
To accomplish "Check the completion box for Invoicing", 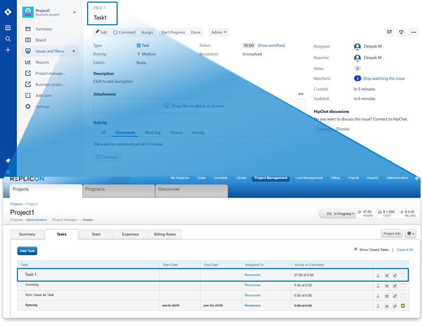I will (x=403, y=285).
